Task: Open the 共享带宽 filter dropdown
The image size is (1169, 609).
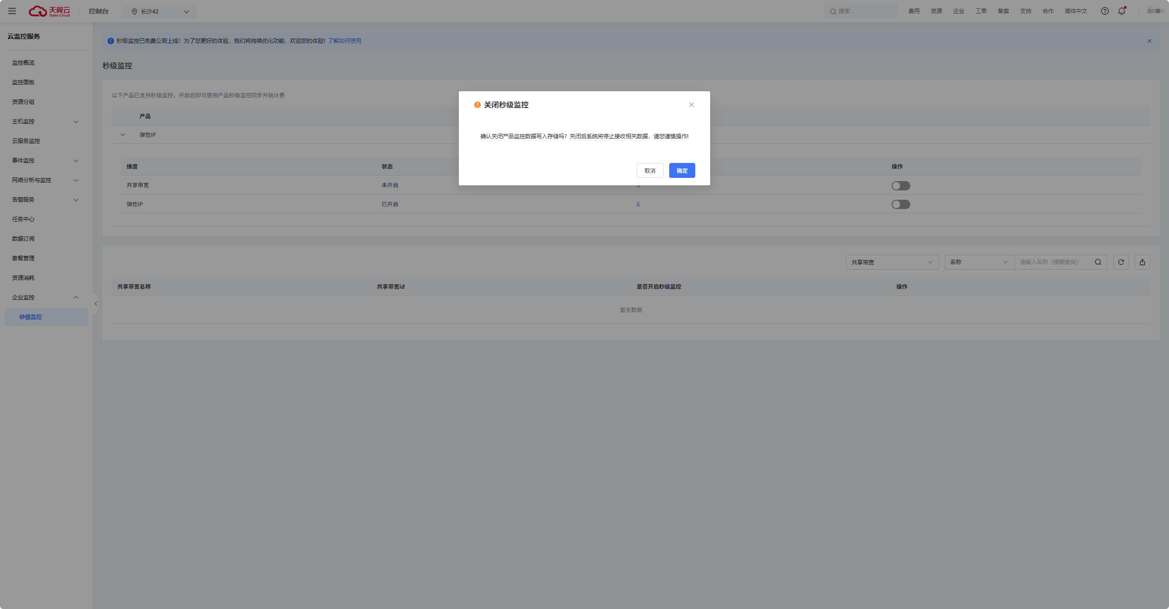Action: coord(892,262)
